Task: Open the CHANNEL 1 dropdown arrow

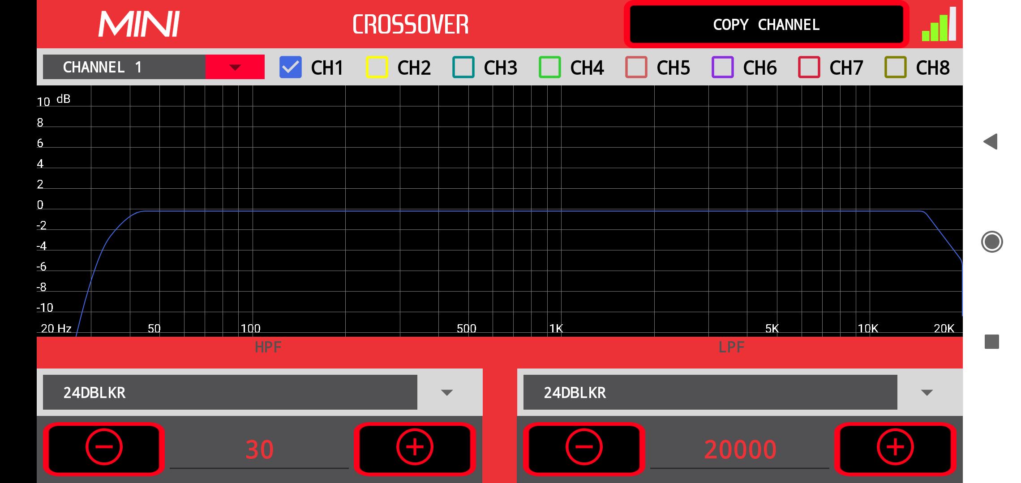Action: [x=235, y=67]
